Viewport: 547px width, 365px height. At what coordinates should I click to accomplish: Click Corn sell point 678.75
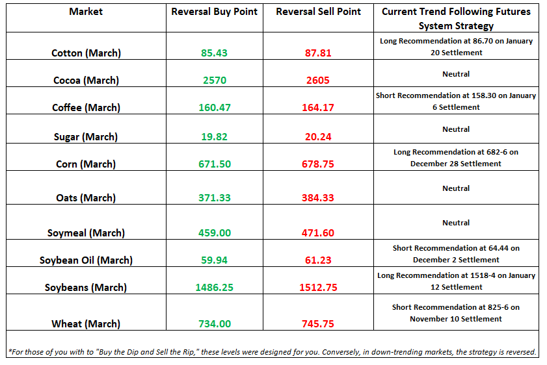(x=318, y=164)
